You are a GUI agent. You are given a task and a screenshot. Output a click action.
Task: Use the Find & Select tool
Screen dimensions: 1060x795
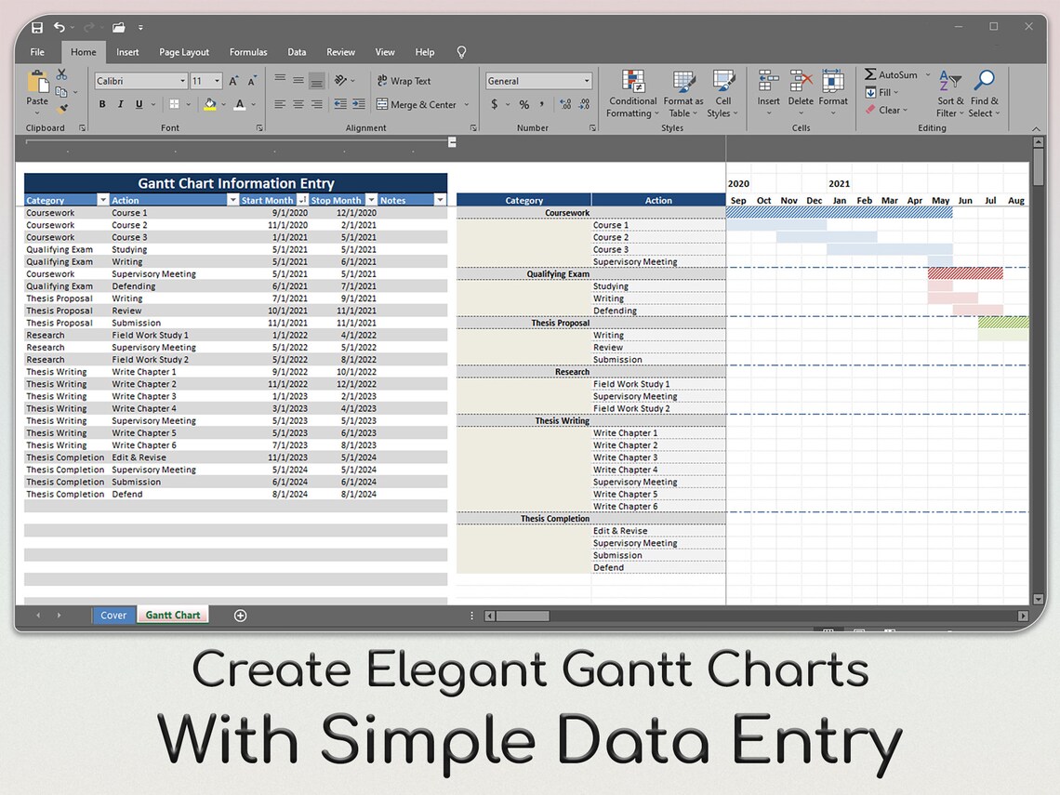coord(984,93)
